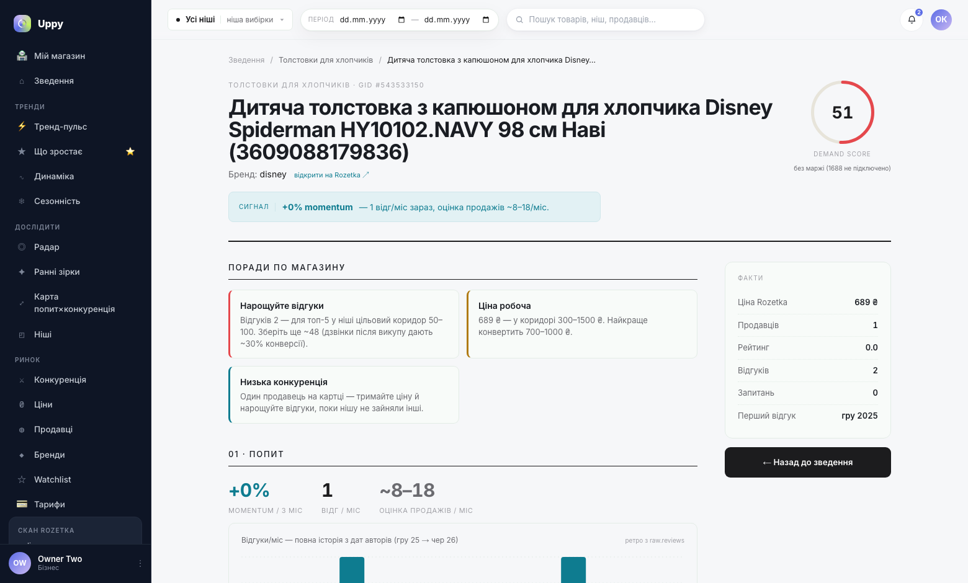
Task: Click the Динаміка chart icon
Action: (x=22, y=176)
